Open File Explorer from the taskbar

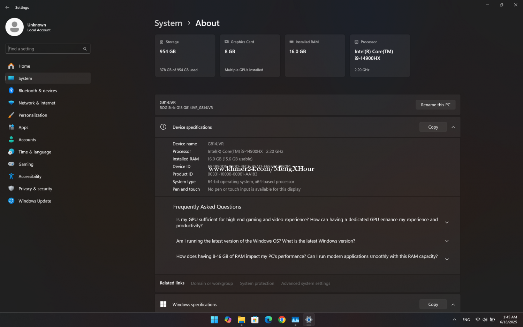click(241, 320)
